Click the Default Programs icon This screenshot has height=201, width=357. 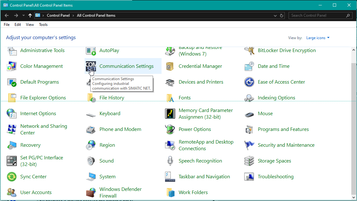(12, 82)
